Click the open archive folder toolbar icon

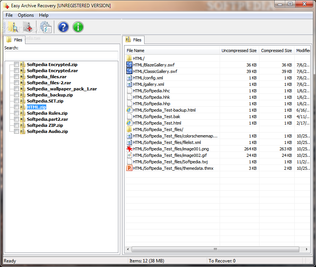click(13, 27)
